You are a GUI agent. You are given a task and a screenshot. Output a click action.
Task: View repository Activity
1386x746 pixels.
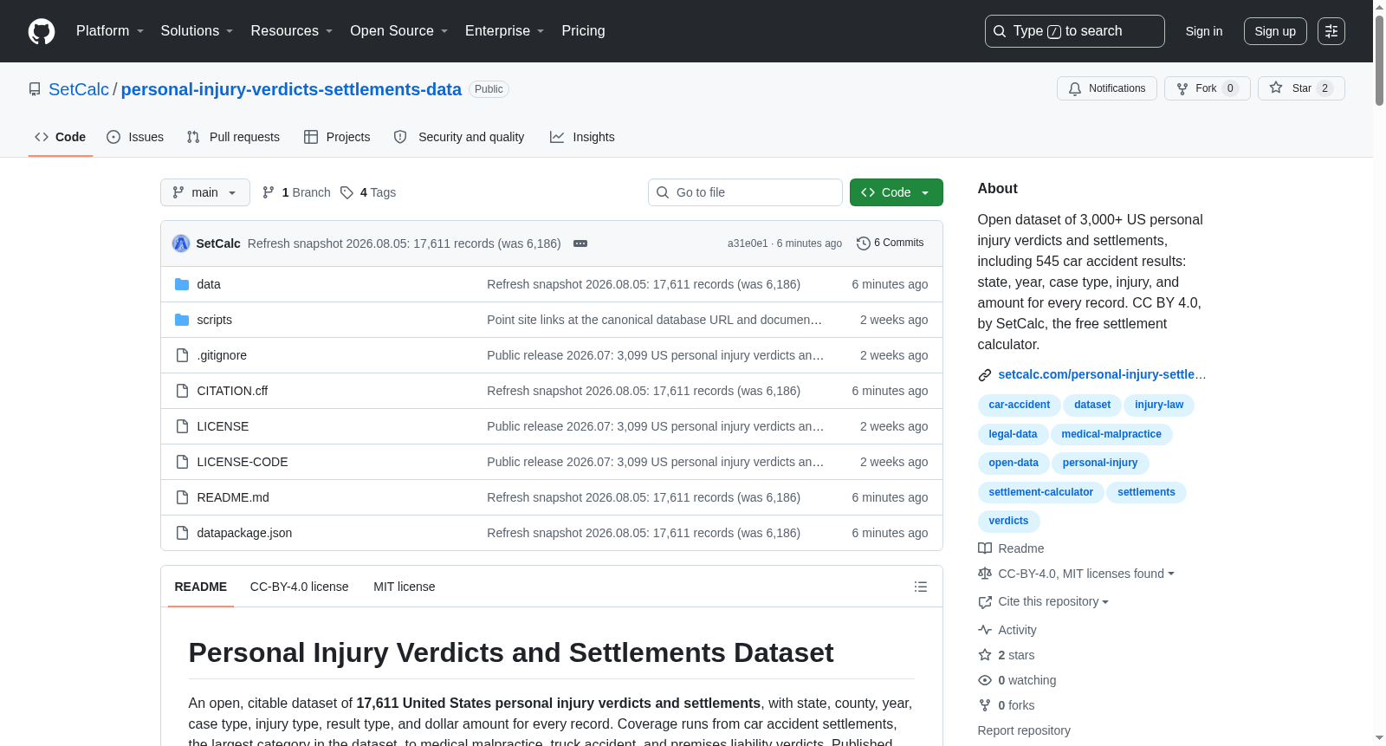pos(1007,630)
